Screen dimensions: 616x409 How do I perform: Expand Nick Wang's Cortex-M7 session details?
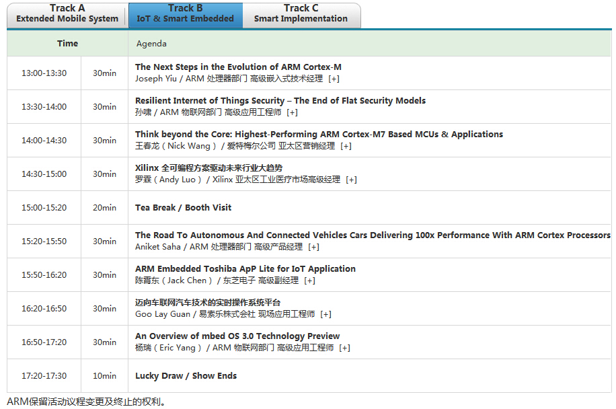(x=346, y=146)
